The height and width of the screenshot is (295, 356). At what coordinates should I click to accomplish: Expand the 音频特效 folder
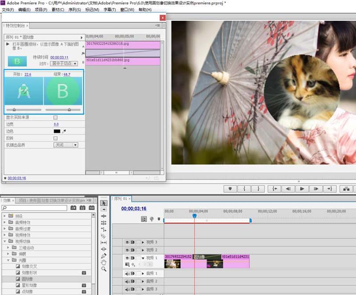4,222
